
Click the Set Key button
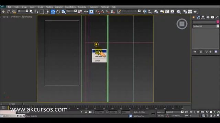[161, 116]
